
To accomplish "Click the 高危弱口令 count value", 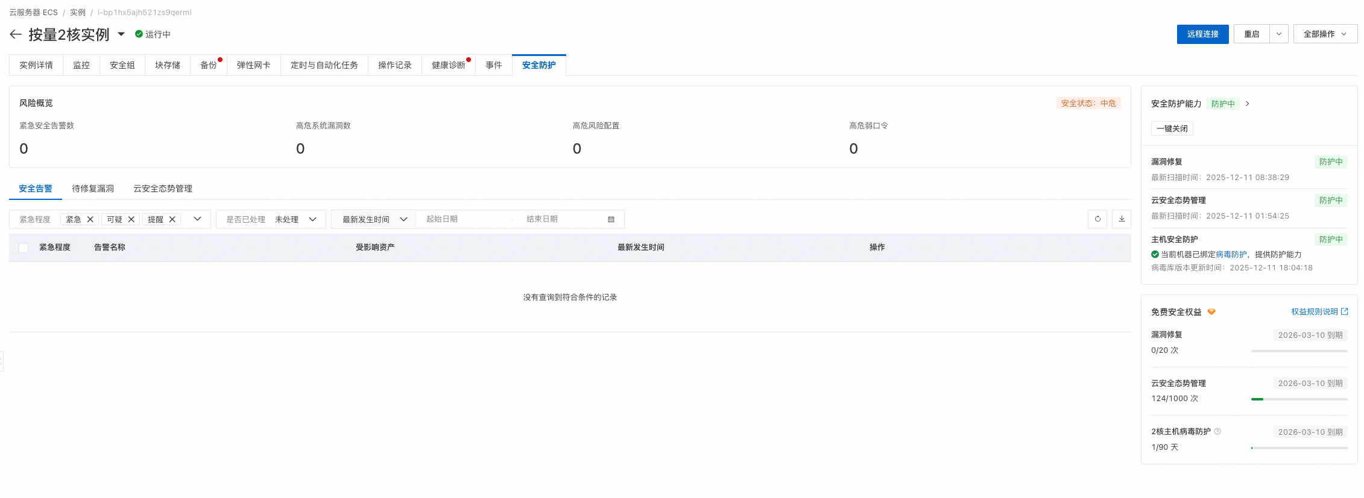I will click(853, 149).
